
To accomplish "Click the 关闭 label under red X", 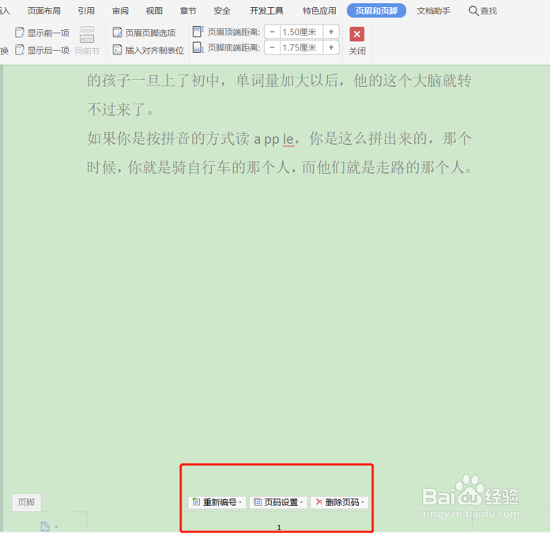I will 357,51.
